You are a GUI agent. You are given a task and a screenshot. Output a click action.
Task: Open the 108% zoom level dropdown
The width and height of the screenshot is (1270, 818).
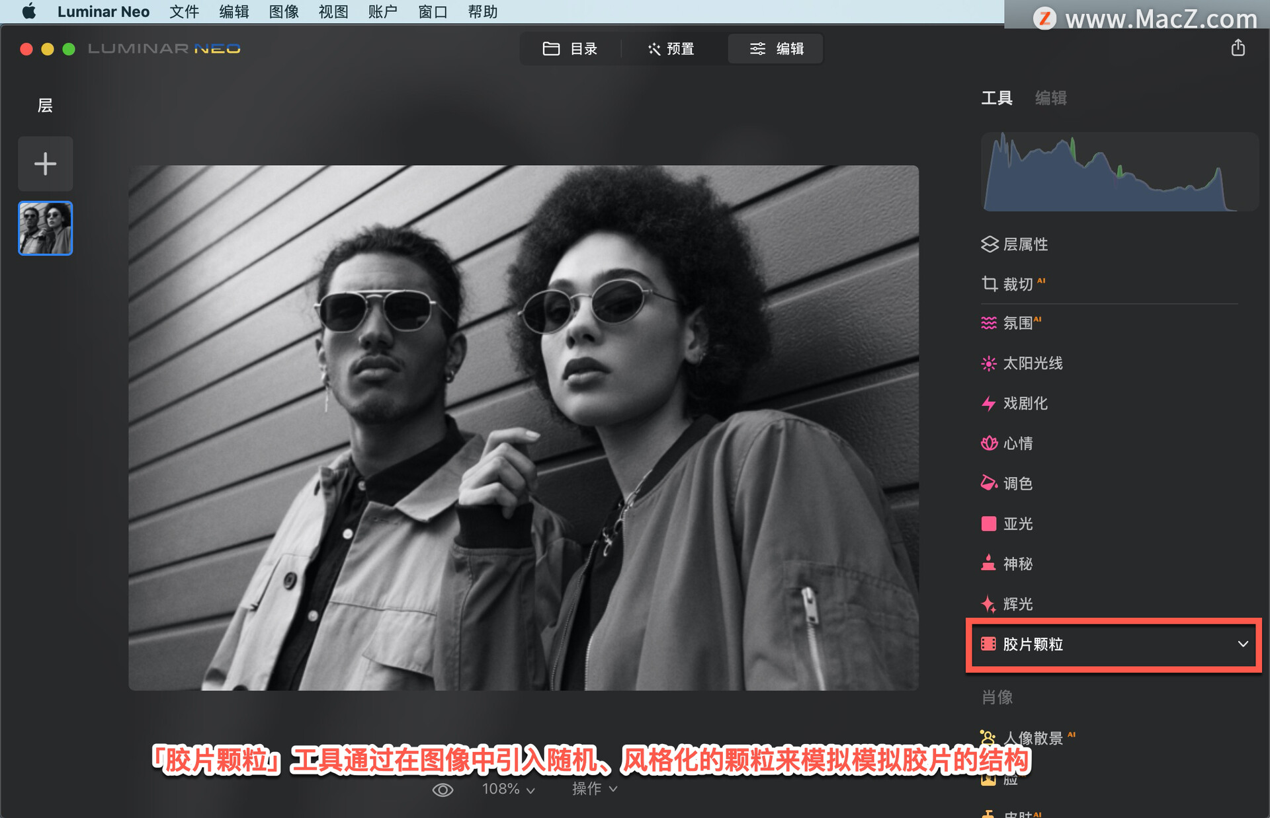[508, 789]
